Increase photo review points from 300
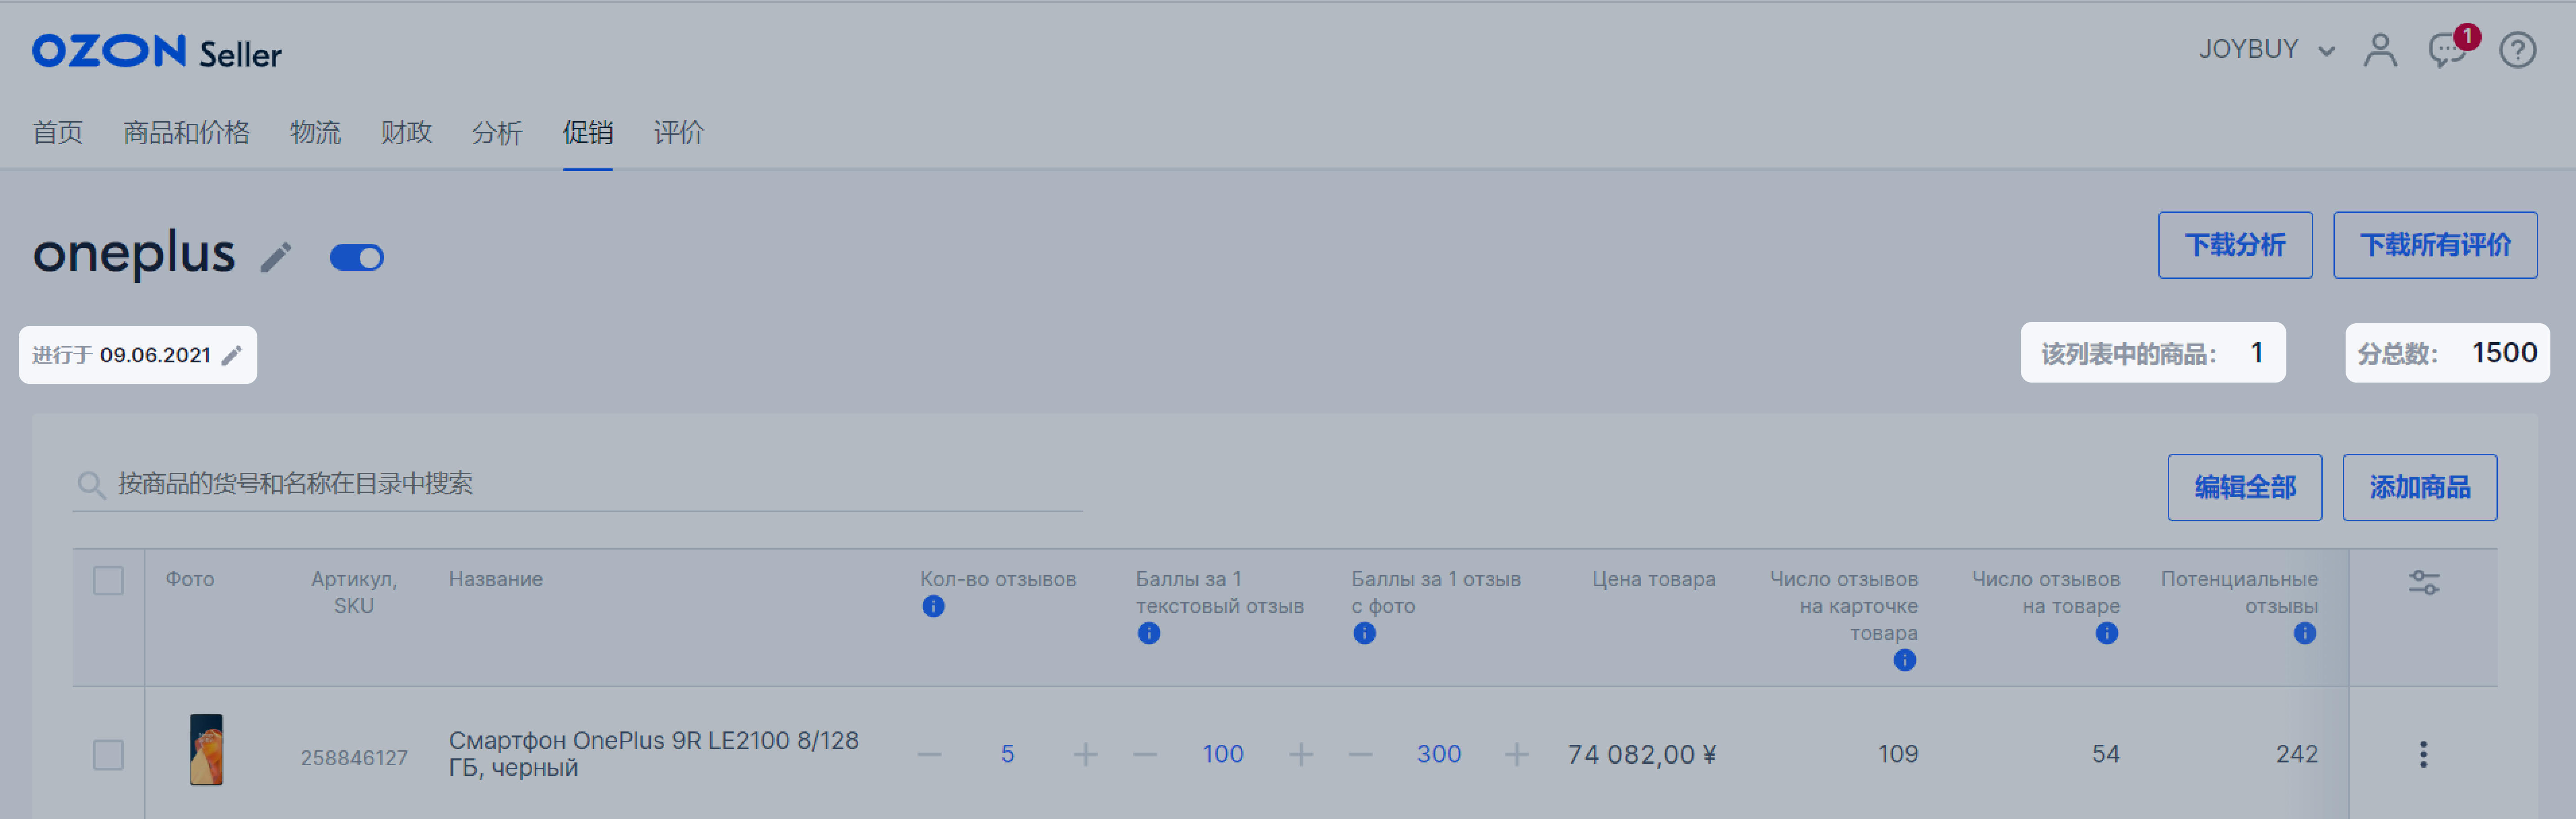Screen dimensions: 2576x819 (1516, 754)
